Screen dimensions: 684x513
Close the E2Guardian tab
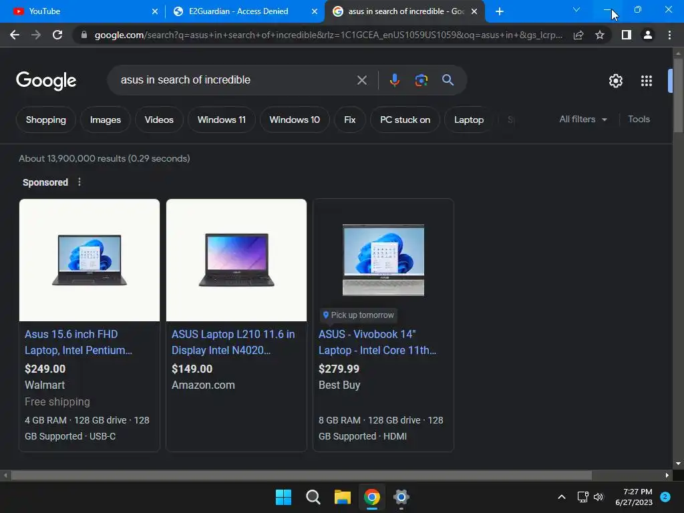315,11
